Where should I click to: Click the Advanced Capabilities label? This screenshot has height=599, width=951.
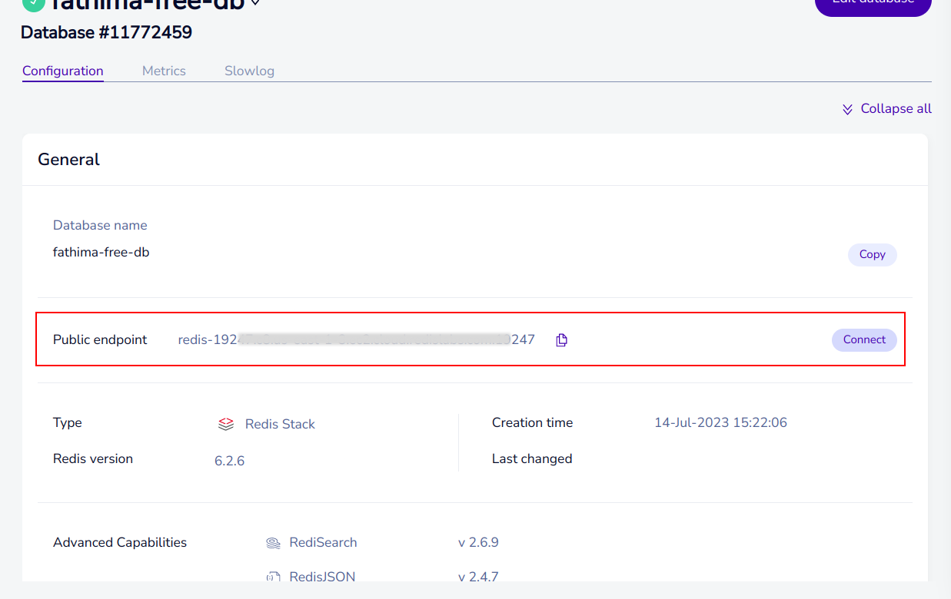click(x=120, y=542)
